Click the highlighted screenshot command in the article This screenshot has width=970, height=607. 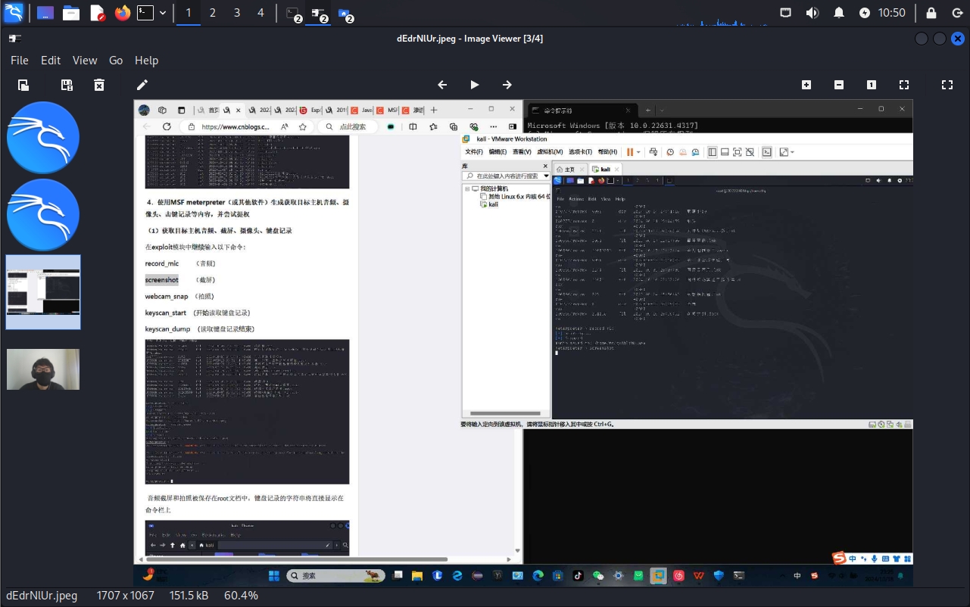click(162, 280)
